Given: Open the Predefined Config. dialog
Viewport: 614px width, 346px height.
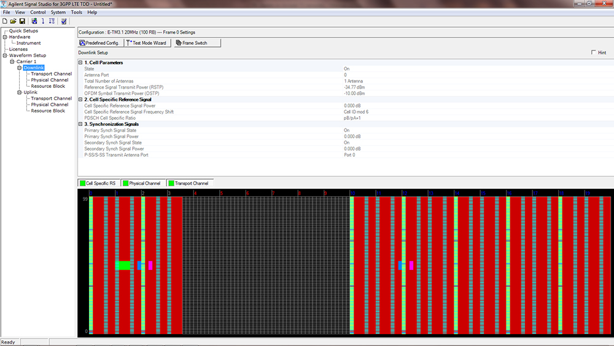Looking at the screenshot, I should [99, 43].
